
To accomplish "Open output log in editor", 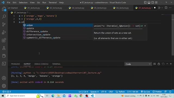I will 163,64.
